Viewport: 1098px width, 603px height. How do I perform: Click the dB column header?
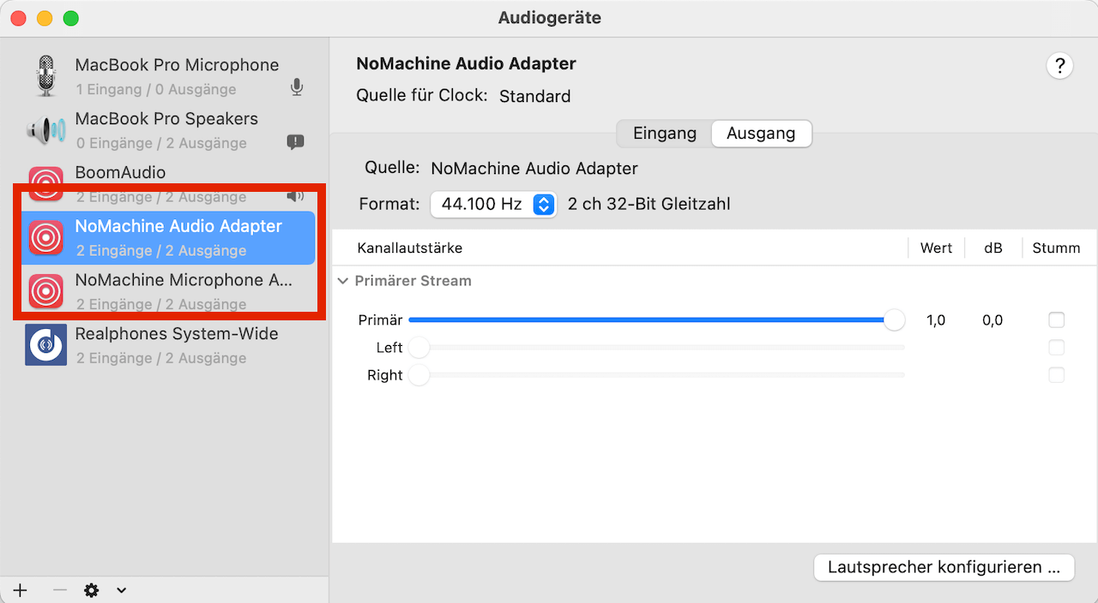(x=993, y=248)
